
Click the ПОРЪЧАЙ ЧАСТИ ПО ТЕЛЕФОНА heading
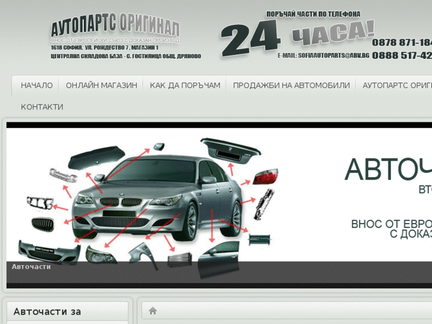313,14
